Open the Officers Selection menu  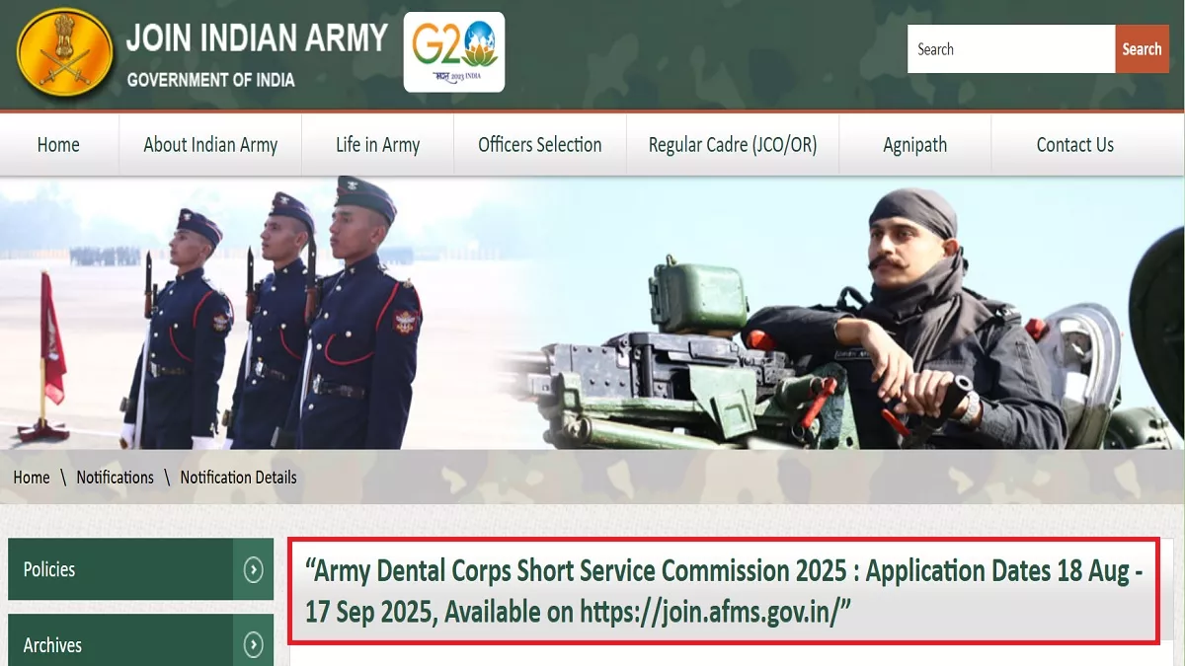(x=540, y=145)
